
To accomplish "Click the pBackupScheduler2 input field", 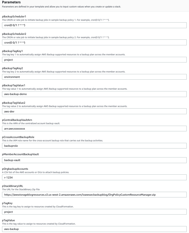I will point(94,42).
